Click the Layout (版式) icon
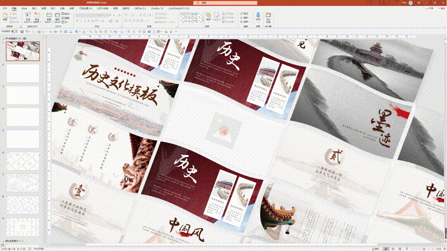This screenshot has height=251, width=447. click(x=66, y=13)
